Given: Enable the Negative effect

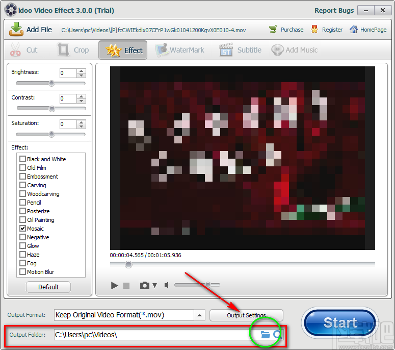Looking at the screenshot, I should [x=22, y=237].
